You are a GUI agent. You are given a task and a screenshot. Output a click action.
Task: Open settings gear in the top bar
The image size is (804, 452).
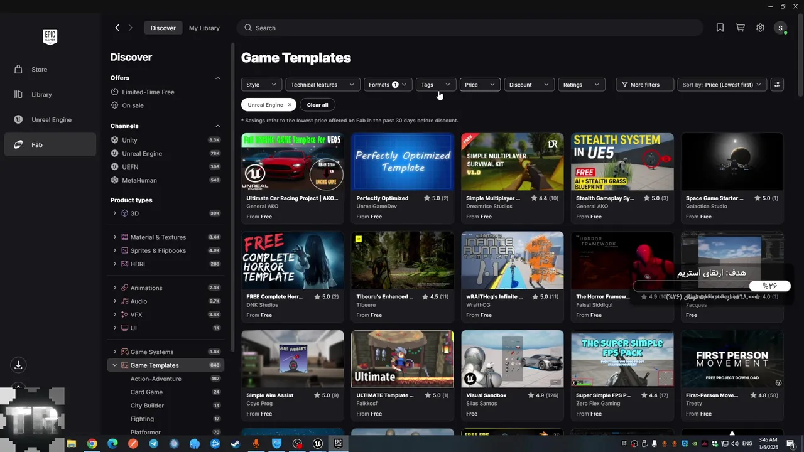click(x=760, y=28)
